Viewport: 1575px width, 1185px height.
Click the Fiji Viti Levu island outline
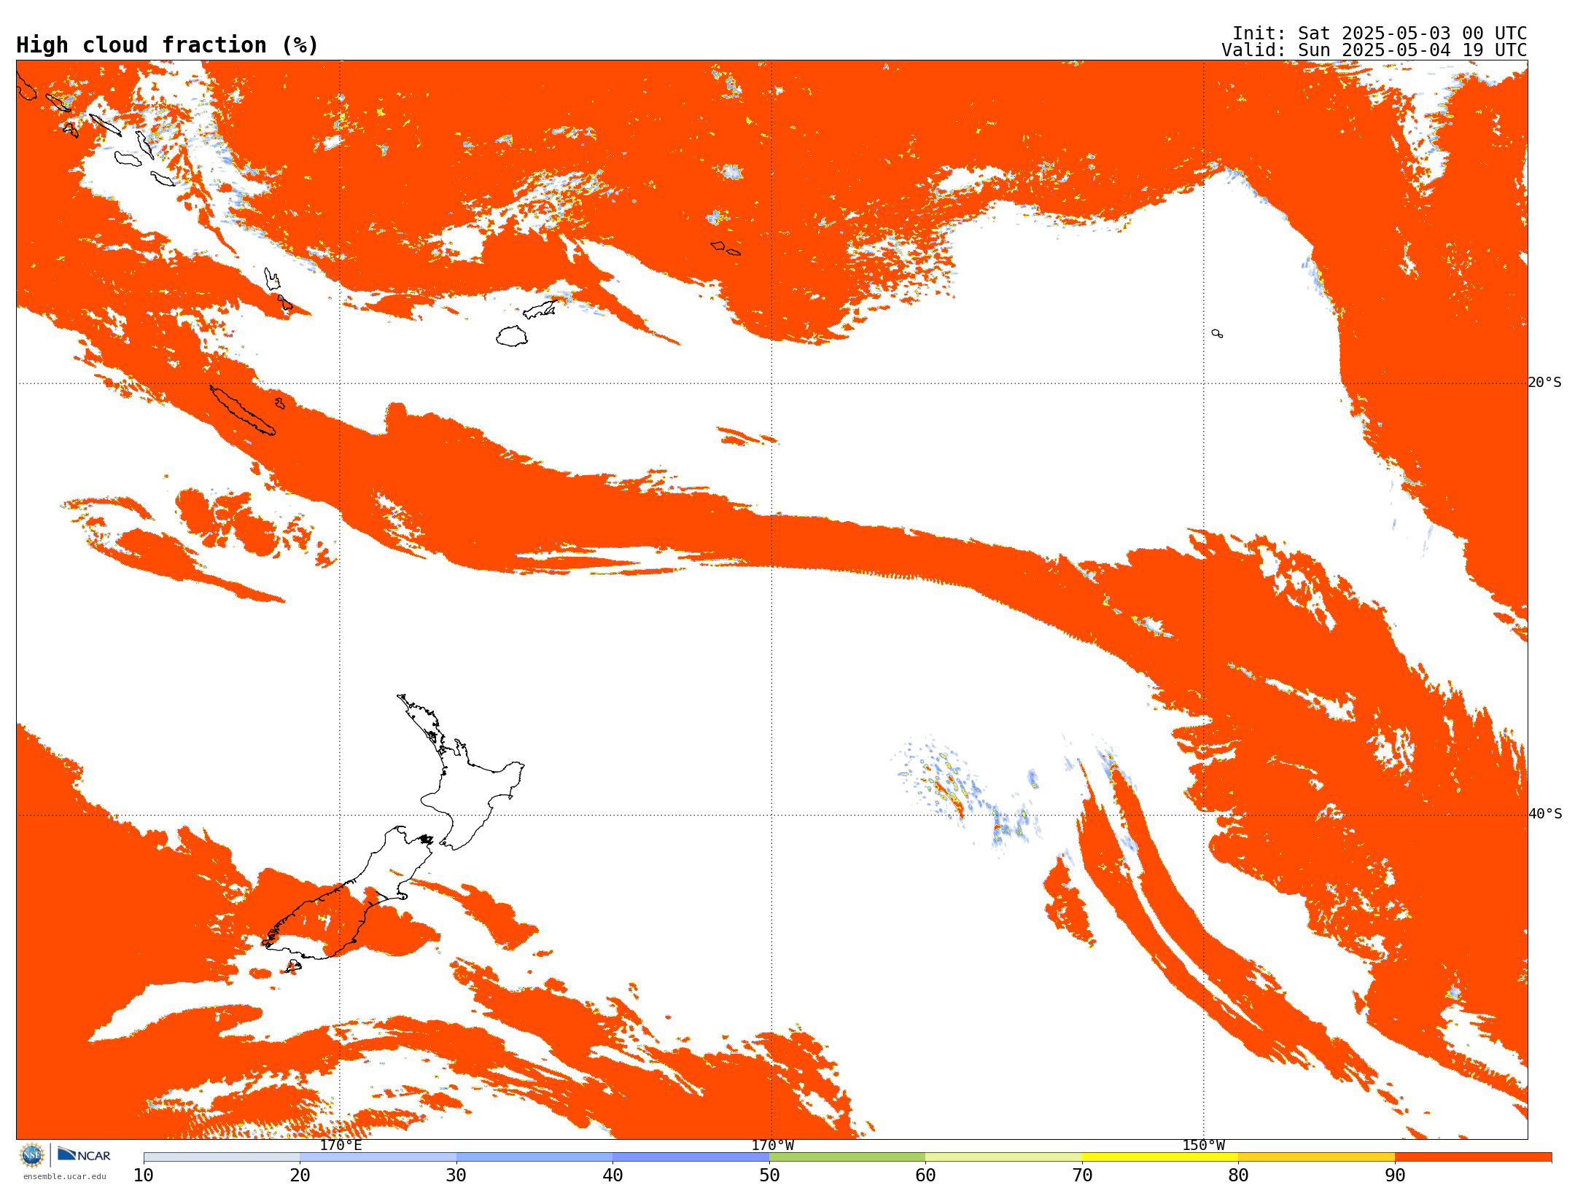pos(512,336)
